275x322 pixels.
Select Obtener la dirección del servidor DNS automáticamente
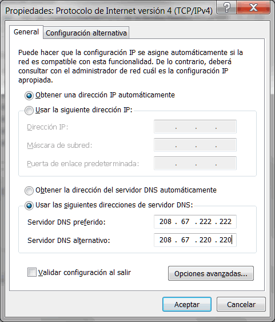coord(29,191)
